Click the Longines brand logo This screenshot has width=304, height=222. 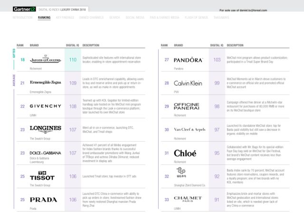(x=45, y=129)
